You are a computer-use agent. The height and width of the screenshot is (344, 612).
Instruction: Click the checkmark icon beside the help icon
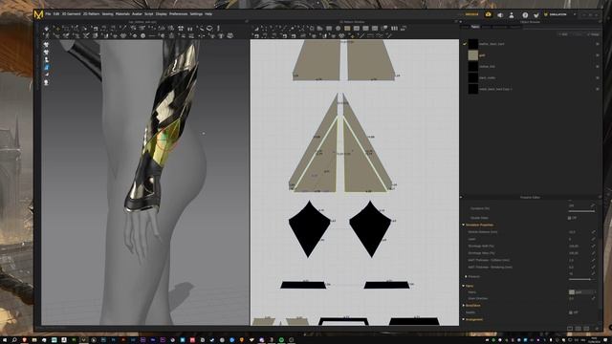coord(535,15)
